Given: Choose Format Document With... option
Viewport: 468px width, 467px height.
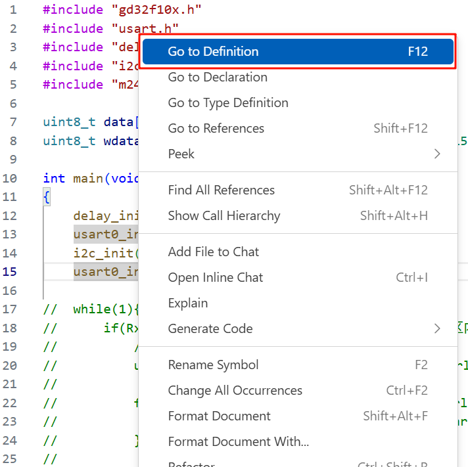Looking at the screenshot, I should pyautogui.click(x=298, y=442).
